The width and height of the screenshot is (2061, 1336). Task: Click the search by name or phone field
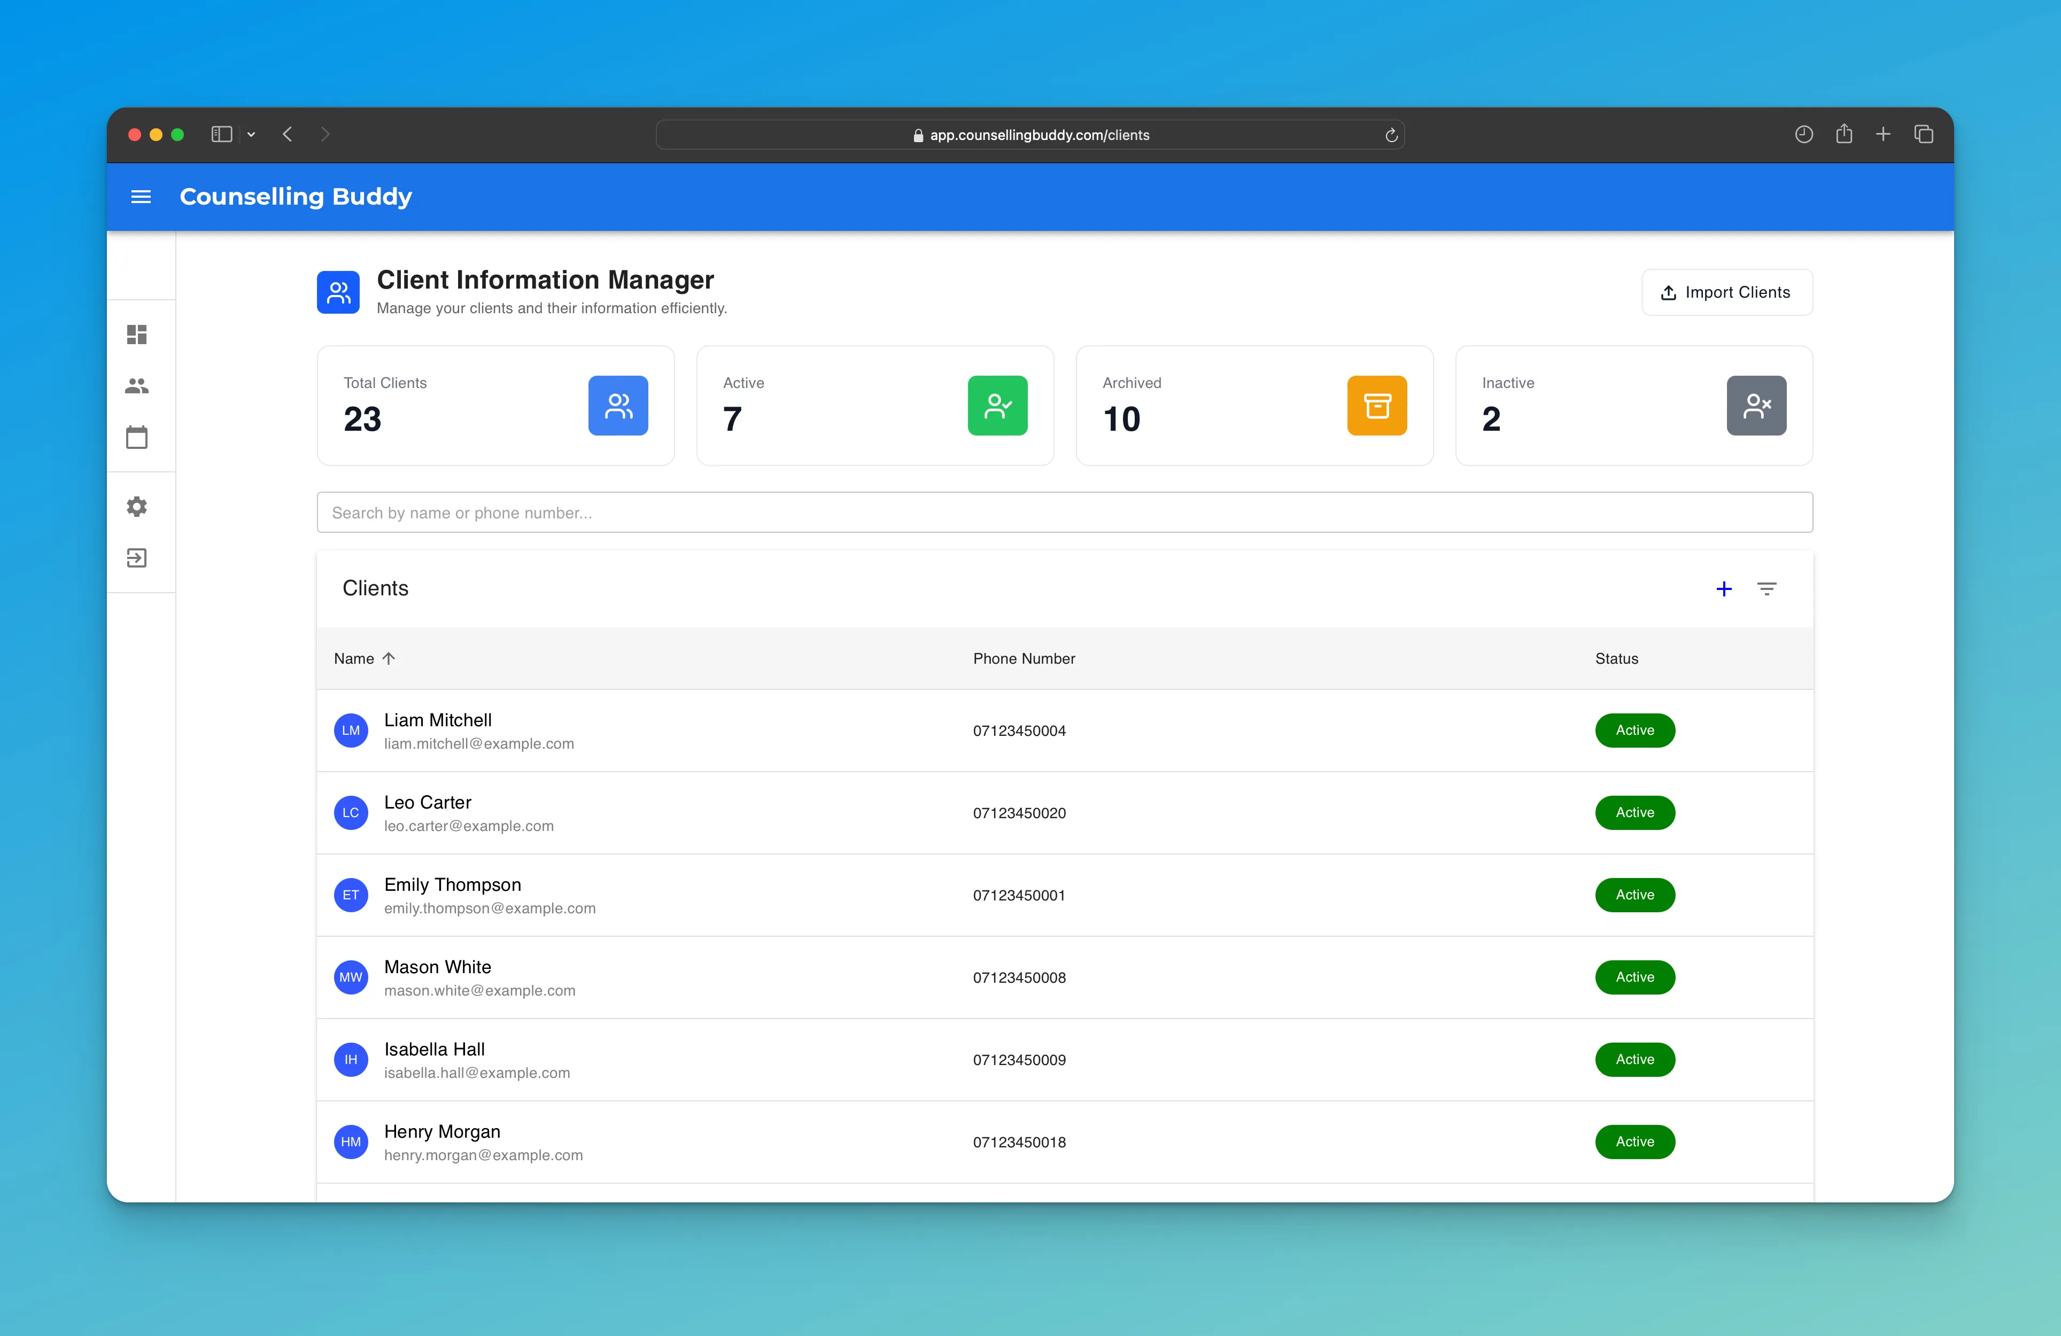[x=1064, y=512]
